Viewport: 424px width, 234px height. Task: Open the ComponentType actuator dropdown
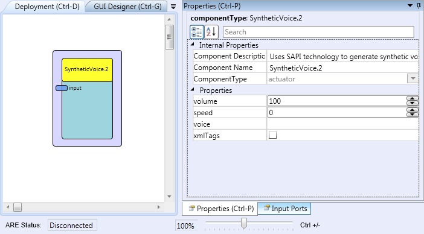(413, 79)
